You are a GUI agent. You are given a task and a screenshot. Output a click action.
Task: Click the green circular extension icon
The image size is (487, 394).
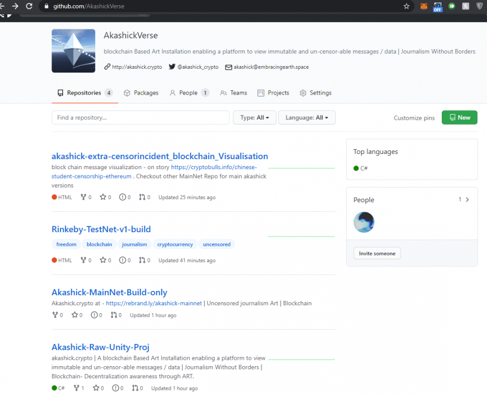(x=452, y=6)
